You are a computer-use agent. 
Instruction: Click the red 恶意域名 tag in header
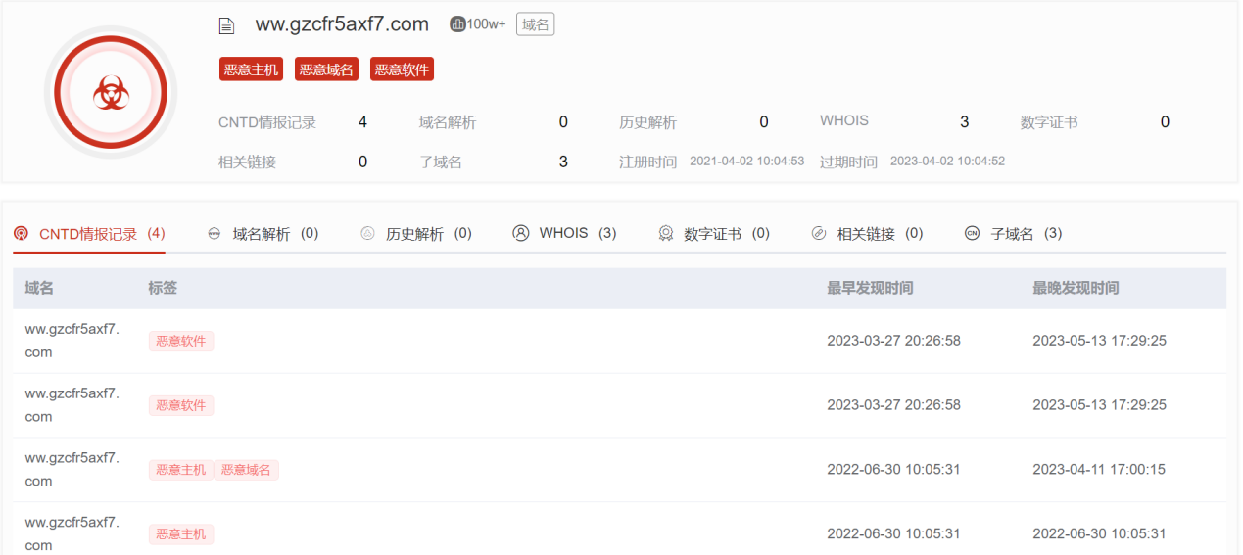tap(326, 69)
